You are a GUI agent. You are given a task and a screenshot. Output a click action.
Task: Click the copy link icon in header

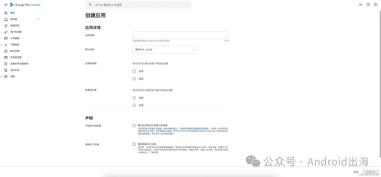361,5
